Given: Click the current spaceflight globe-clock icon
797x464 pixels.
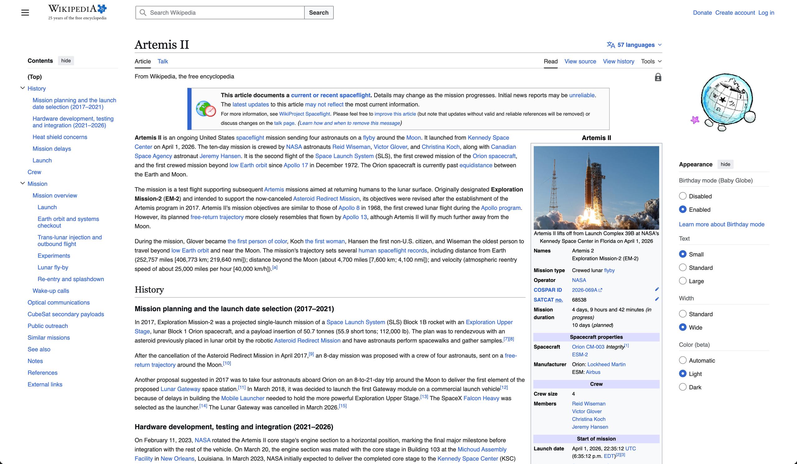Looking at the screenshot, I should [x=206, y=109].
